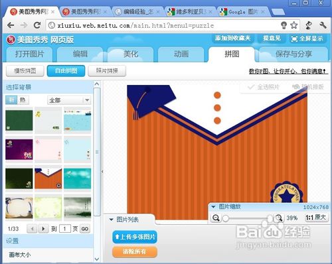Select the purple background thumbnail
Image resolution: width=332 pixels, height=264 pixels.
tap(19, 149)
